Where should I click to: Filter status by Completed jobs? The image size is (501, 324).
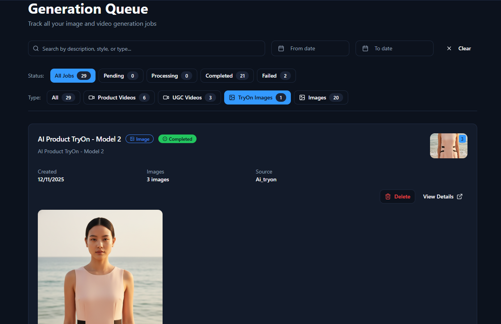[227, 76]
